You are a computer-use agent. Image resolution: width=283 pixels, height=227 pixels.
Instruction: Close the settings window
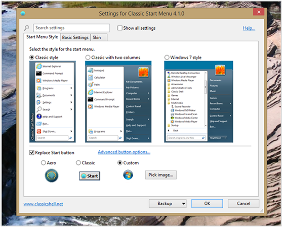point(259,12)
